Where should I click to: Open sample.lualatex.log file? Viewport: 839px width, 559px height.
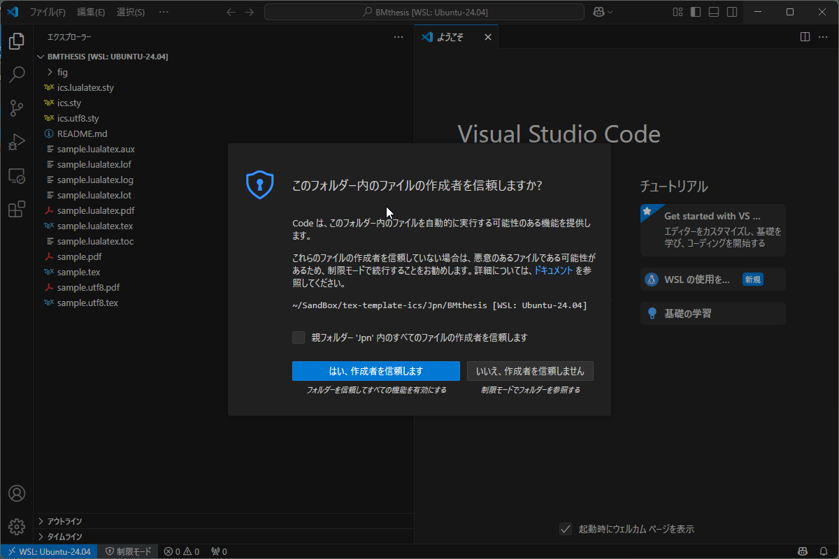click(224, 180)
